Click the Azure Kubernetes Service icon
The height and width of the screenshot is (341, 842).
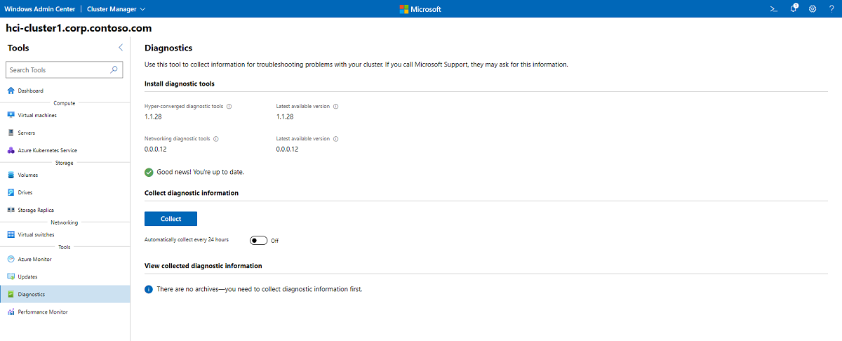[11, 150]
